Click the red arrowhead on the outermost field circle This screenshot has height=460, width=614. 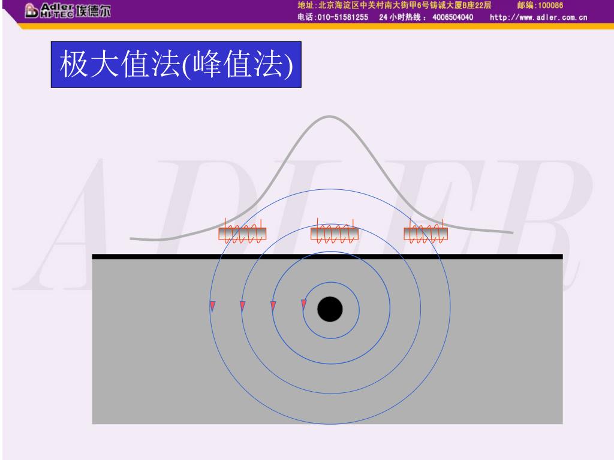tap(213, 306)
